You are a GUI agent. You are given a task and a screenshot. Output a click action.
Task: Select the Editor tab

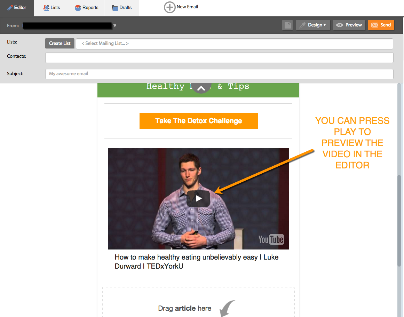coord(17,8)
